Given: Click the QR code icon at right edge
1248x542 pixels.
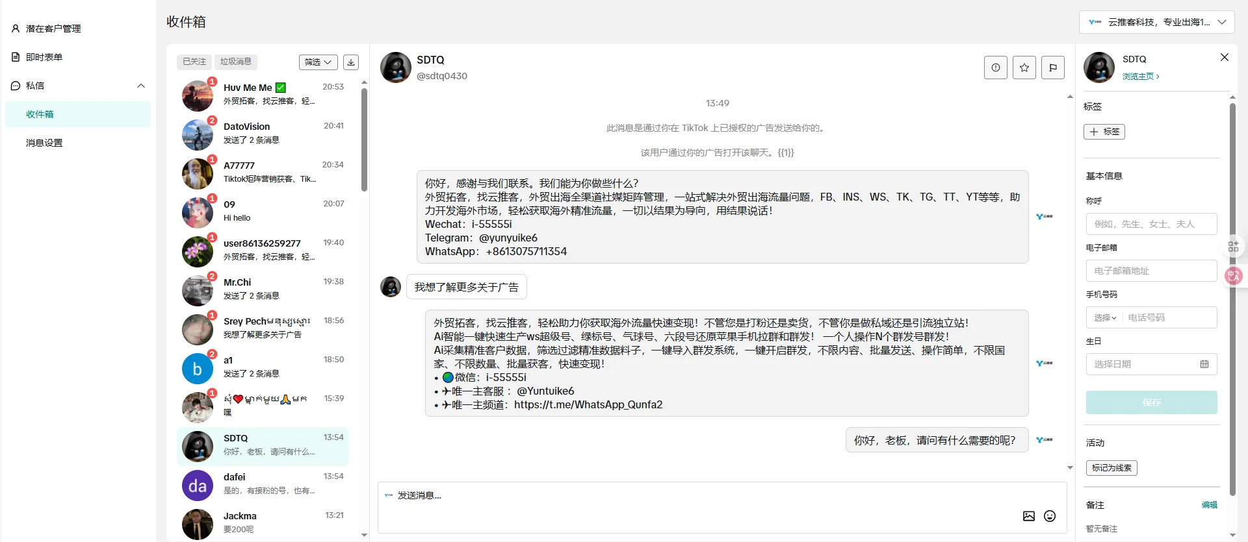Looking at the screenshot, I should pos(1233,247).
